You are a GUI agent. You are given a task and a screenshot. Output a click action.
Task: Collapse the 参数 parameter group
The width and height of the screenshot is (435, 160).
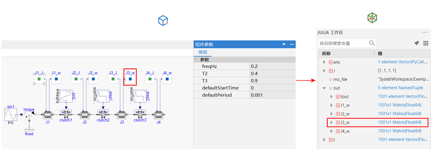tap(196, 60)
